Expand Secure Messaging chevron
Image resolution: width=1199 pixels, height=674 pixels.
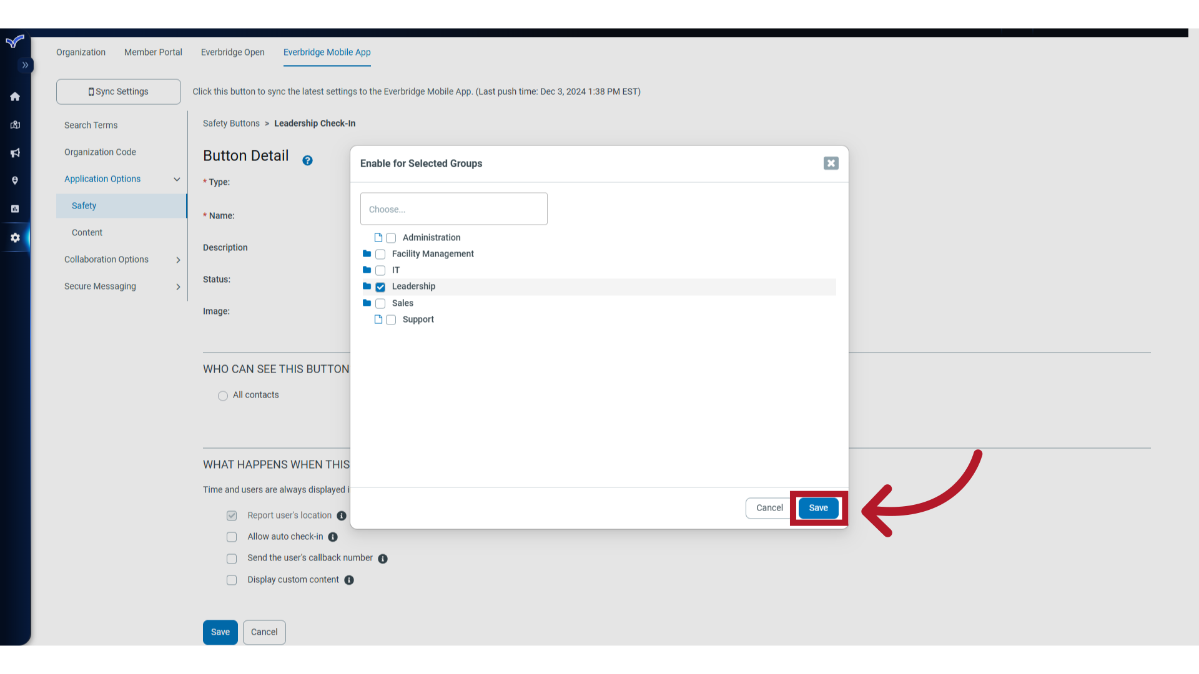click(178, 286)
